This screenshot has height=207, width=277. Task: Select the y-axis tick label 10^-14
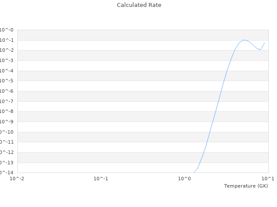pos(6,172)
